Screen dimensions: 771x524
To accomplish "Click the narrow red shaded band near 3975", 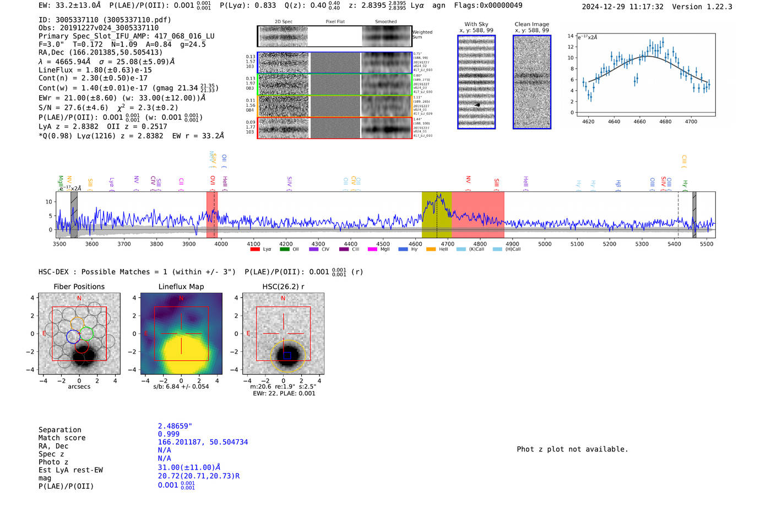I will 212,215.
